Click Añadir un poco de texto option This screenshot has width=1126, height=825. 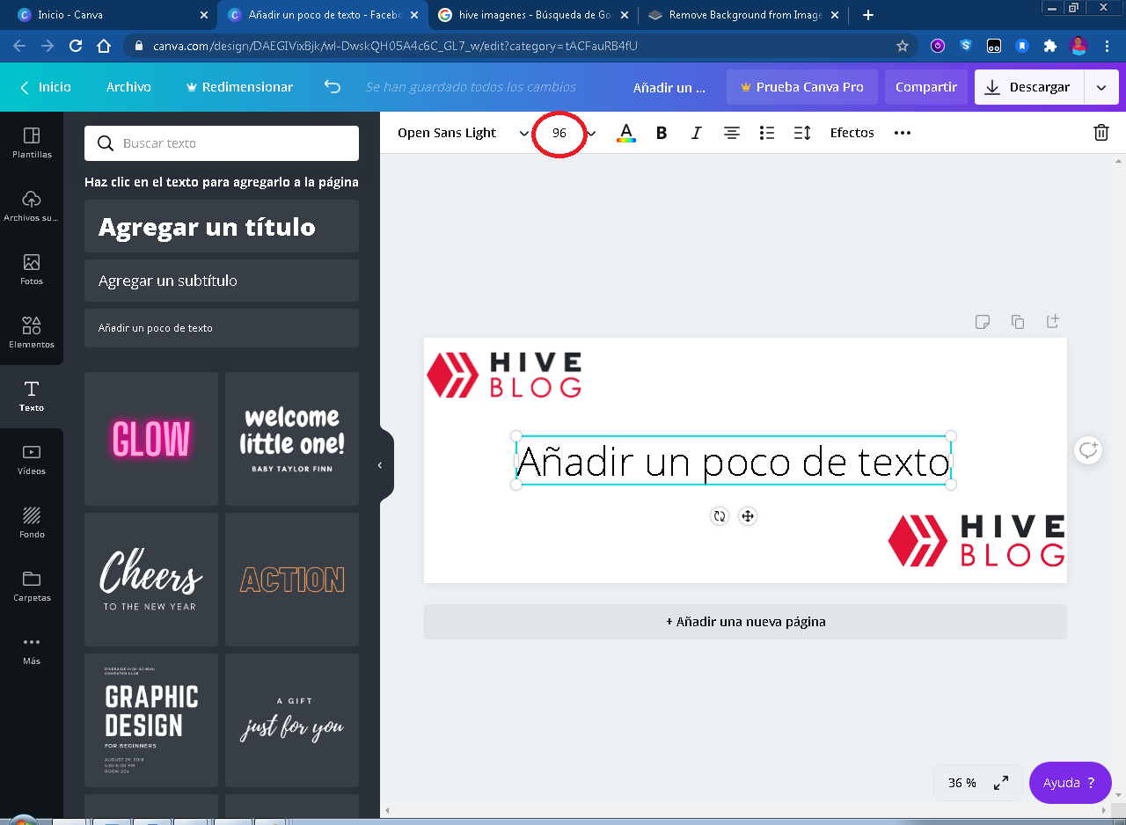222,328
